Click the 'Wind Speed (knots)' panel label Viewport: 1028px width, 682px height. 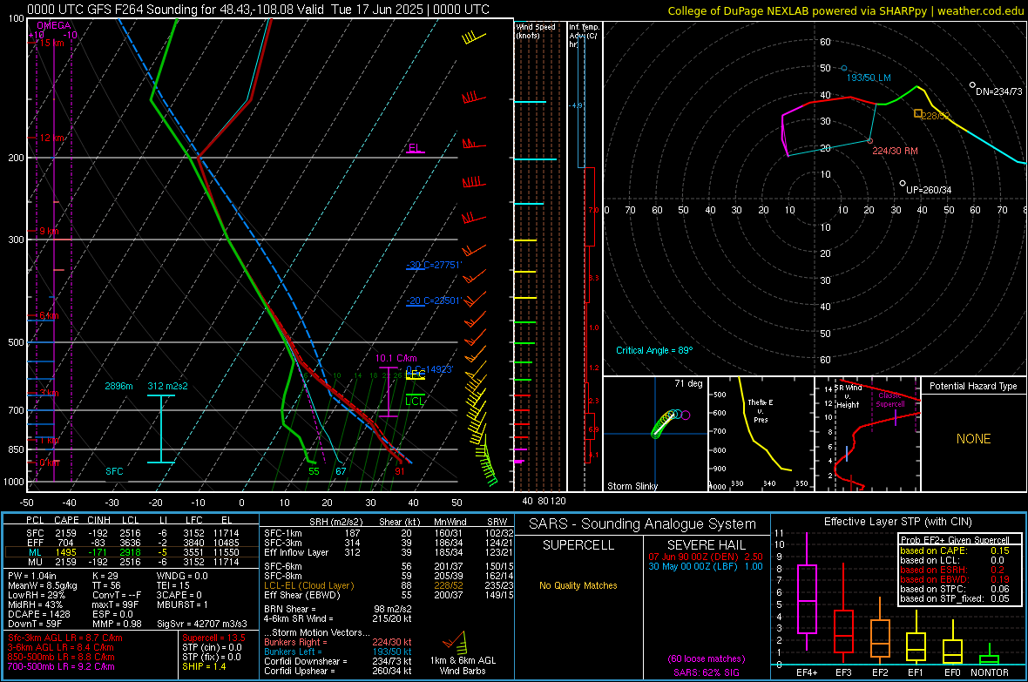[x=536, y=30]
